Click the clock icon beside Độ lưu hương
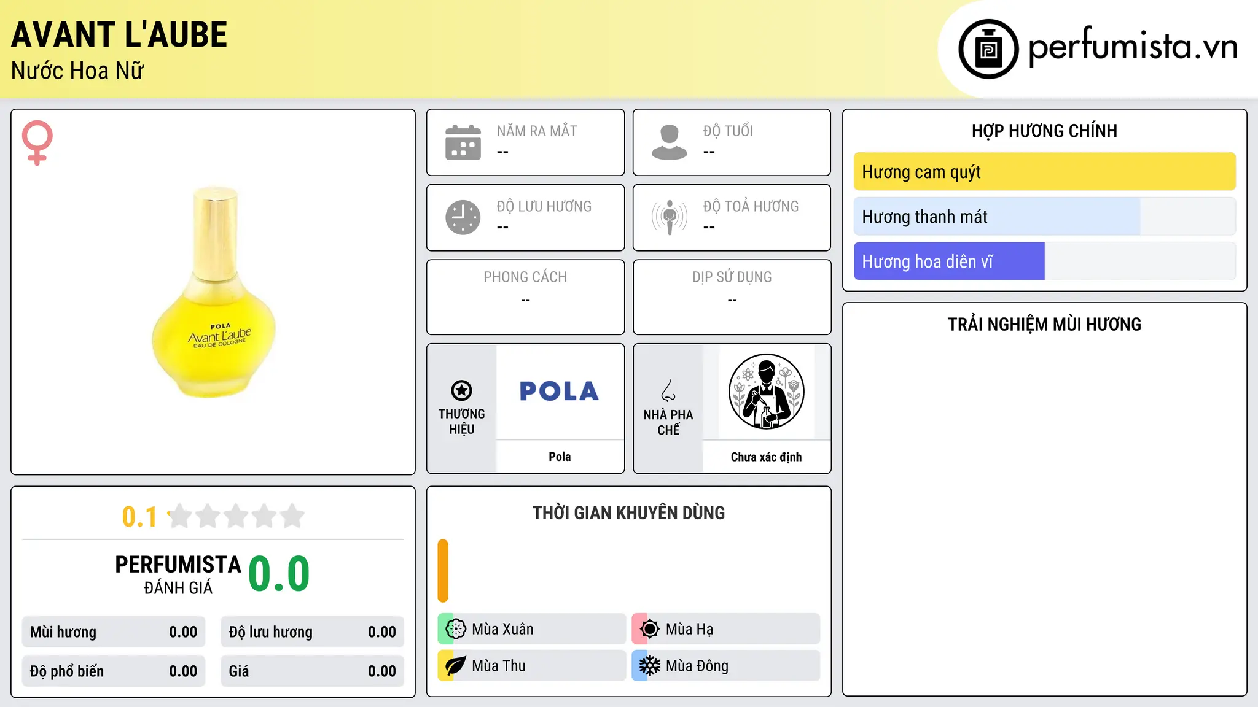The image size is (1258, 707). 463,217
